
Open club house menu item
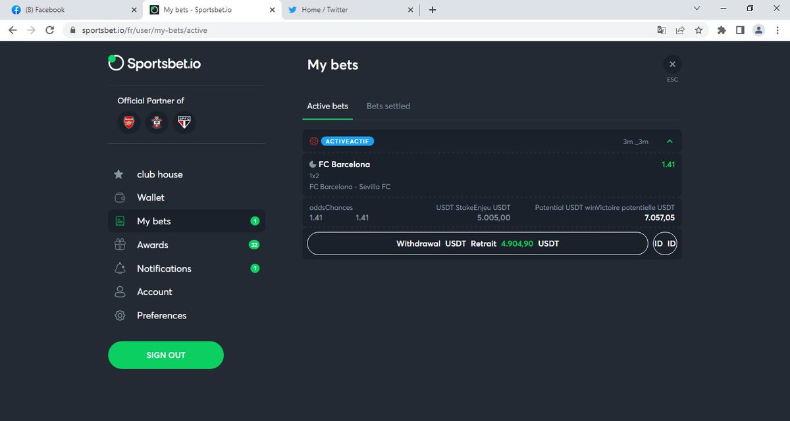coord(186,174)
